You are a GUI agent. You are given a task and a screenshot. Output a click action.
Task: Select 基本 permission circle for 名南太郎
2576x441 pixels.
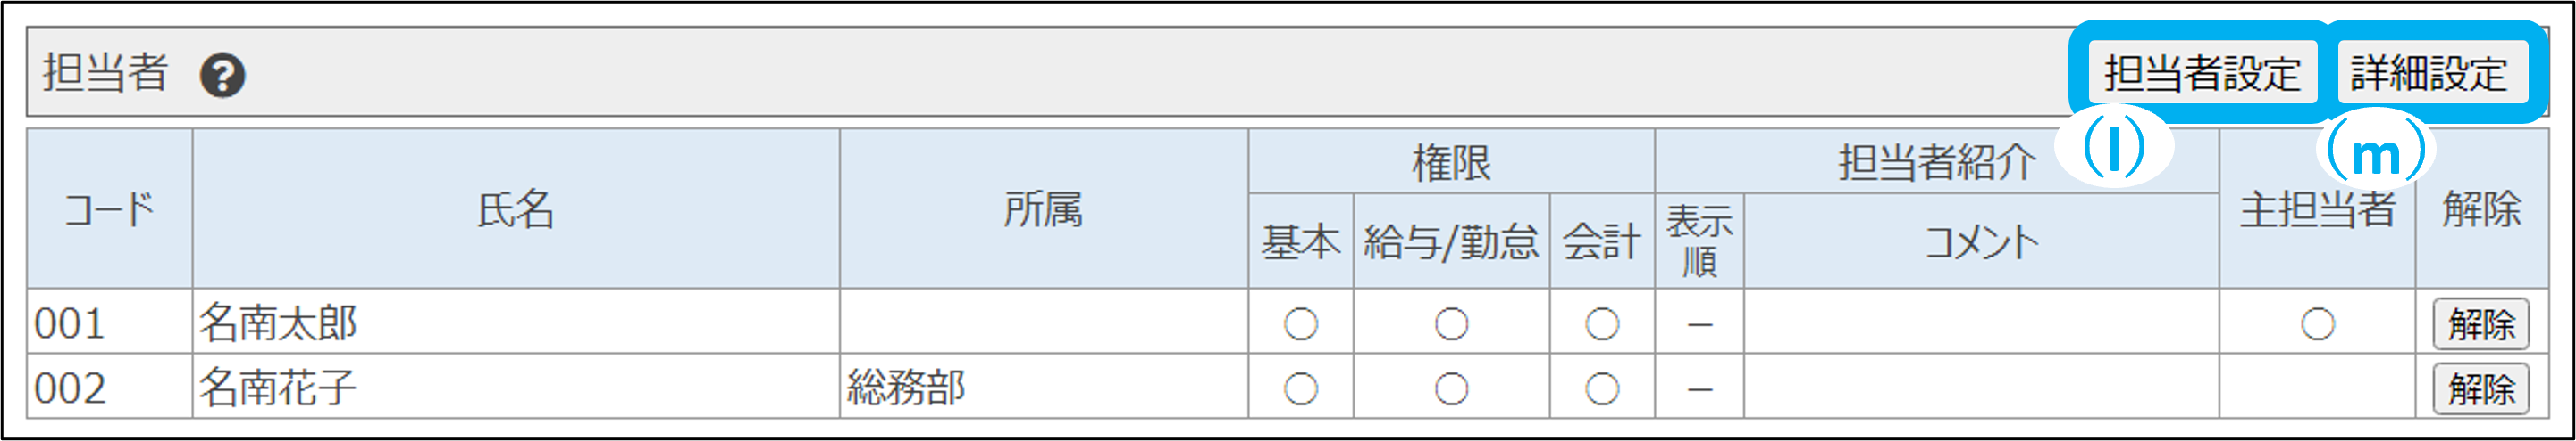[x=1300, y=324]
